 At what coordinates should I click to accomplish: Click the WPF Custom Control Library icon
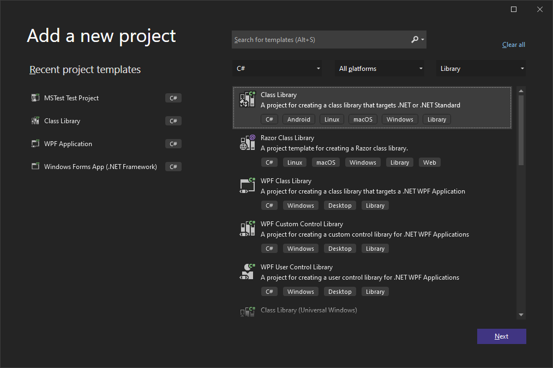click(247, 228)
